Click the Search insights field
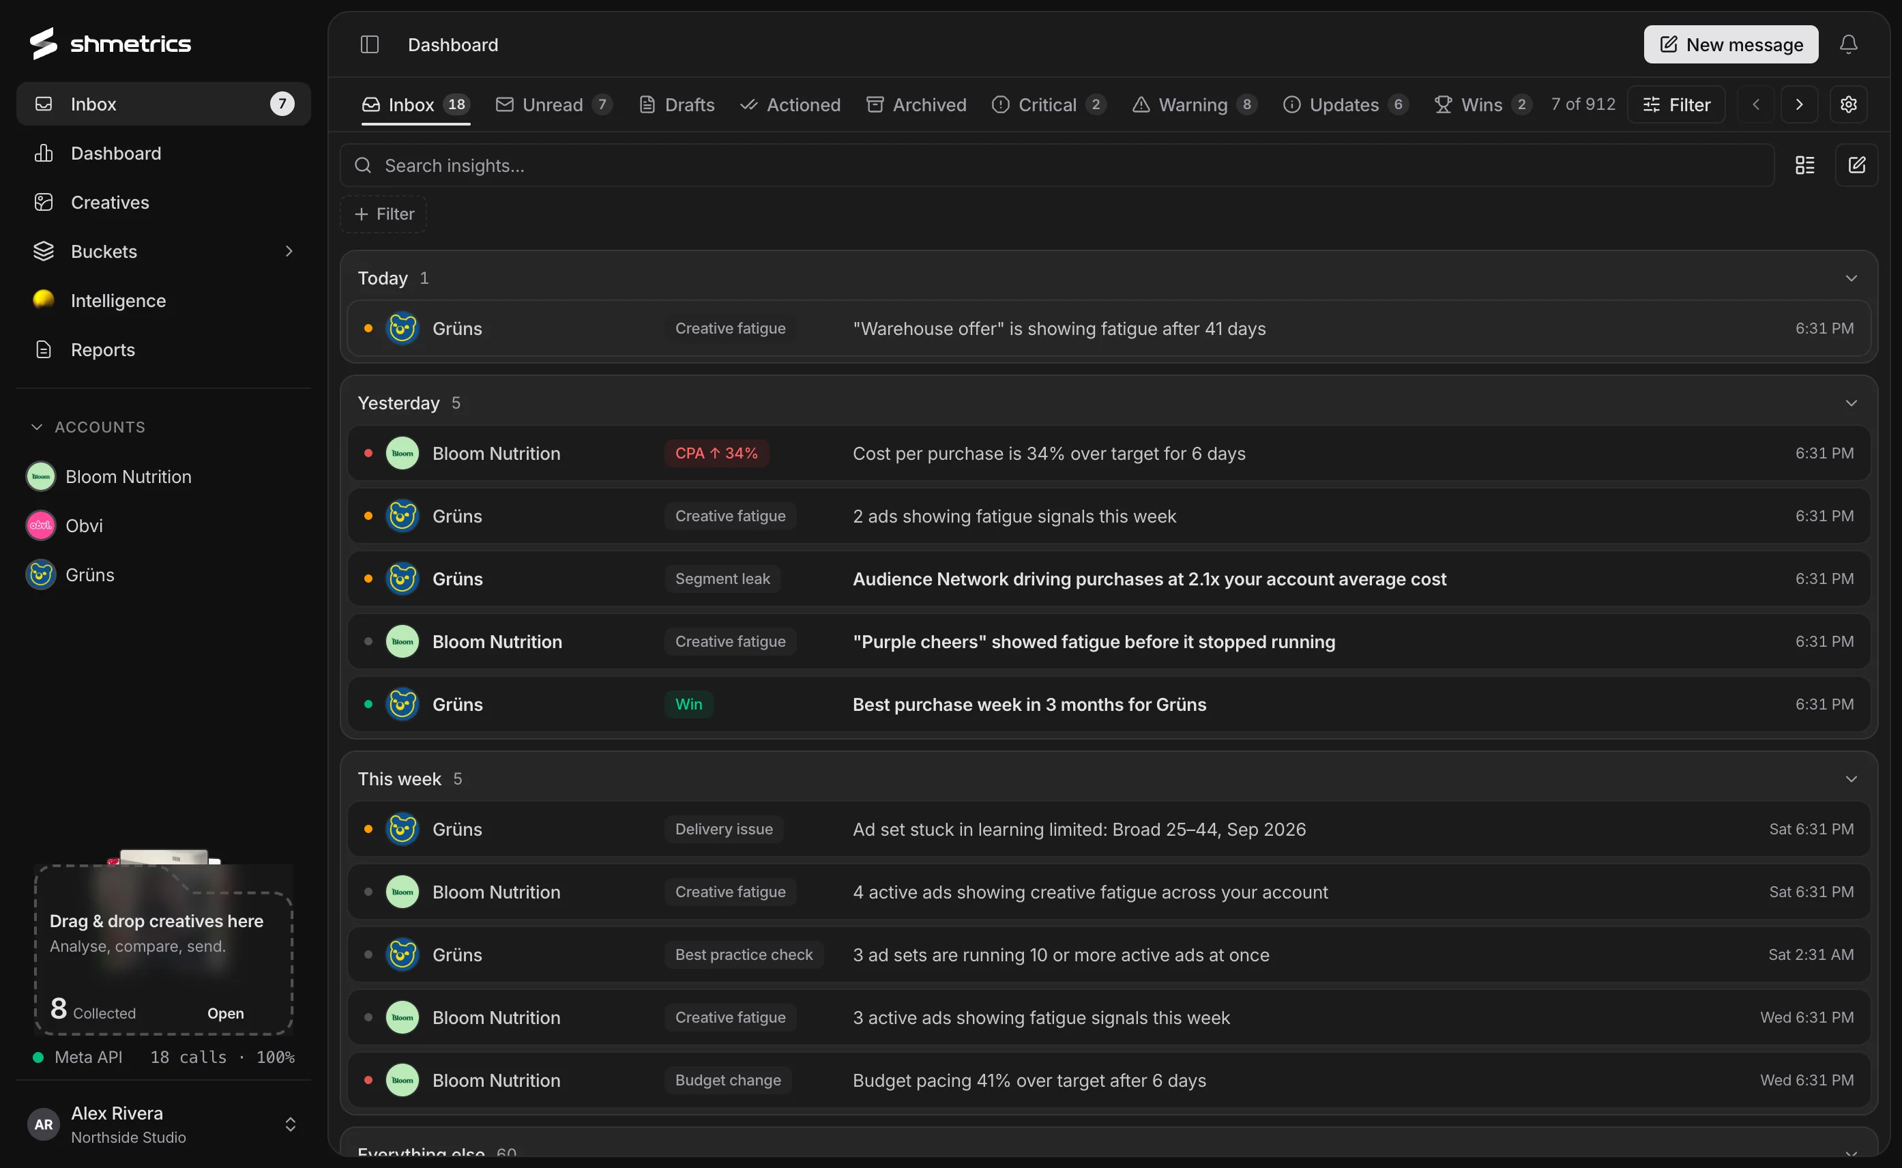 1057,165
